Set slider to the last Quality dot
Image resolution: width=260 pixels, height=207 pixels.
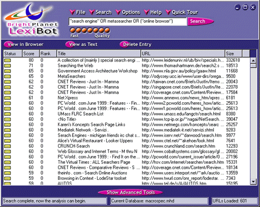click(x=107, y=30)
